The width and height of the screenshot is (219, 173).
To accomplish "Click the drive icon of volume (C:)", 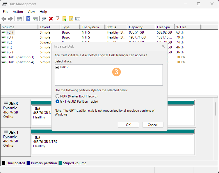I will coord(3,32).
